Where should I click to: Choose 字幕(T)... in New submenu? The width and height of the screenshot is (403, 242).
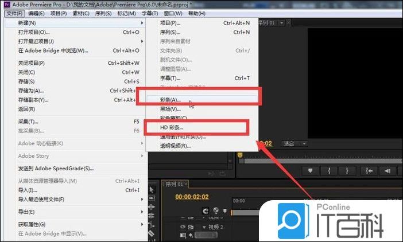coord(202,78)
